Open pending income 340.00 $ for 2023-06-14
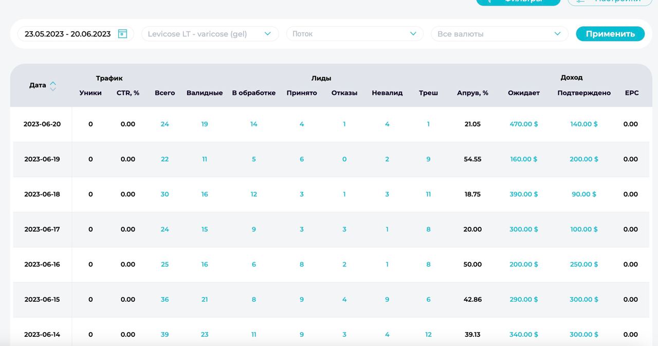Viewport: 658px width, 346px height. point(524,335)
